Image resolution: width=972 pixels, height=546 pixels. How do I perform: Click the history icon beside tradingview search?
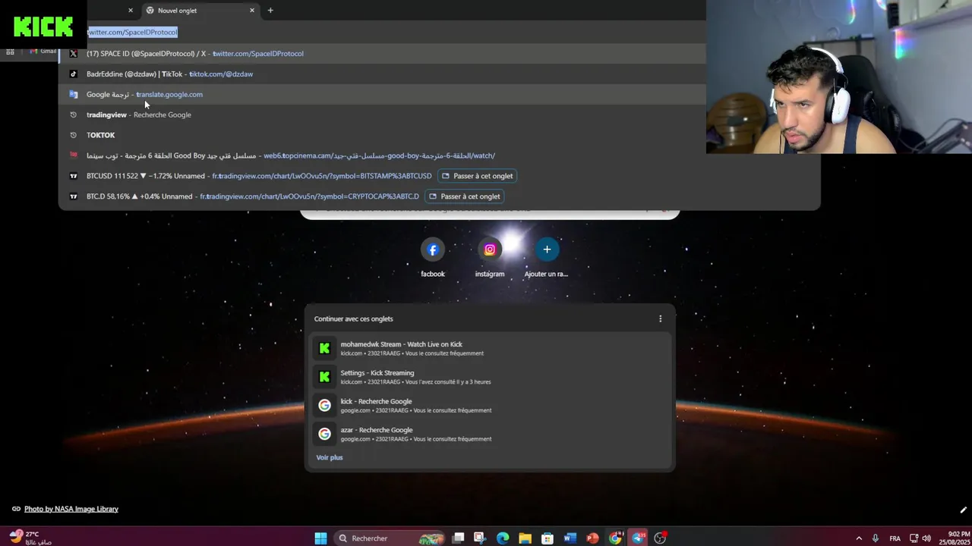tap(73, 115)
